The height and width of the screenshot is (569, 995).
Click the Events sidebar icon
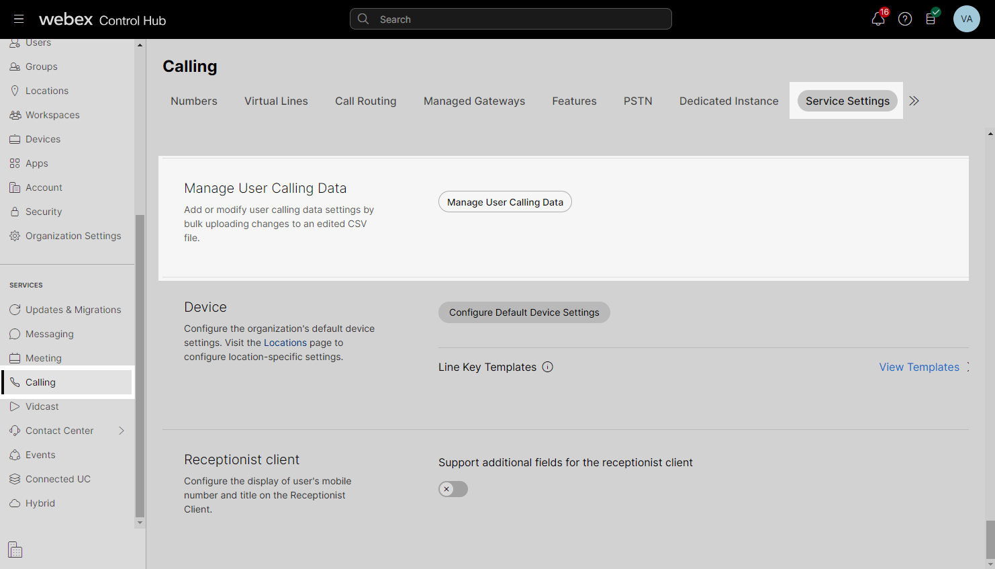coord(15,455)
